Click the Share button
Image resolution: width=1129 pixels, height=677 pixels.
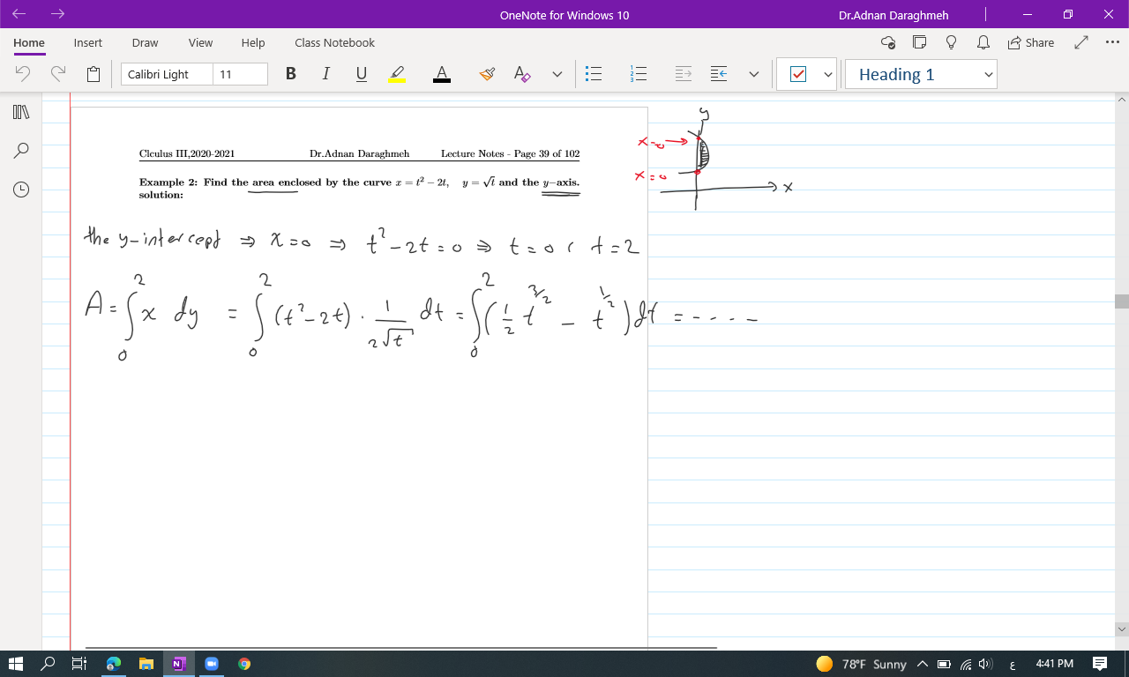pos(1030,42)
